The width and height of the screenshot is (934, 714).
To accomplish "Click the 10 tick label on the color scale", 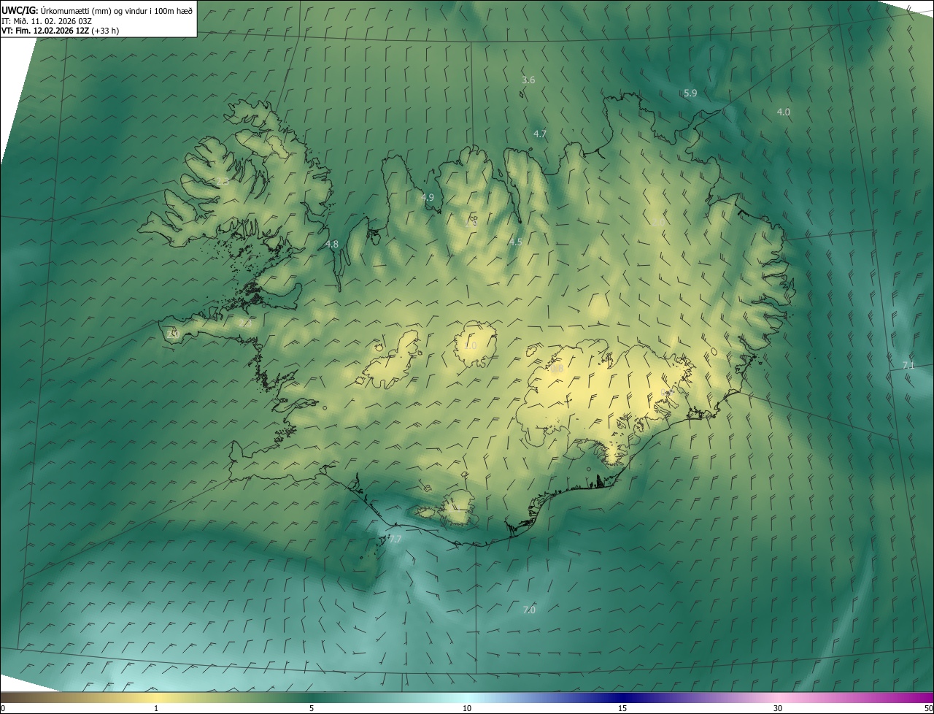I will (x=467, y=708).
